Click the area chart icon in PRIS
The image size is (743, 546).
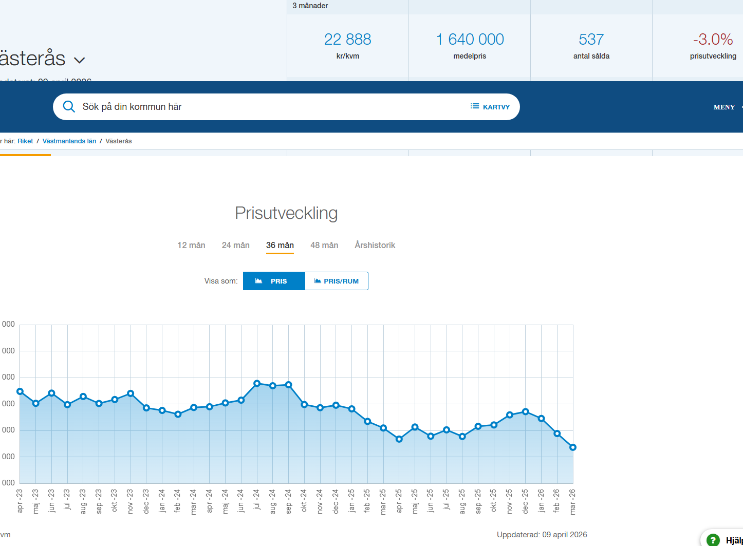pyautogui.click(x=259, y=281)
